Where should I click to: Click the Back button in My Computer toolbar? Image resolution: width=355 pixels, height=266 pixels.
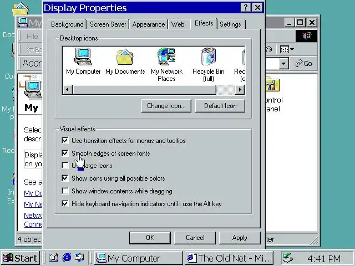point(33,49)
